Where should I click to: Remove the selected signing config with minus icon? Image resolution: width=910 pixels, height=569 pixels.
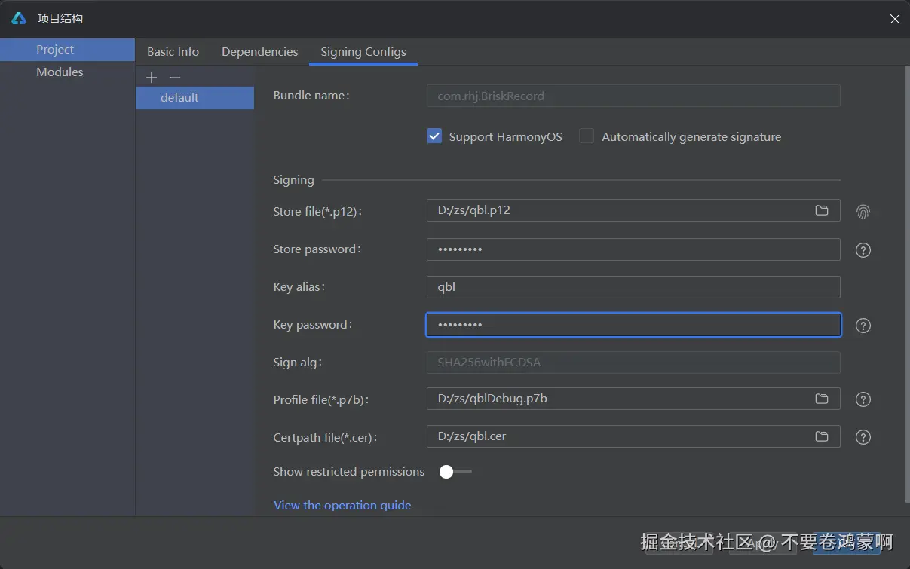tap(175, 78)
